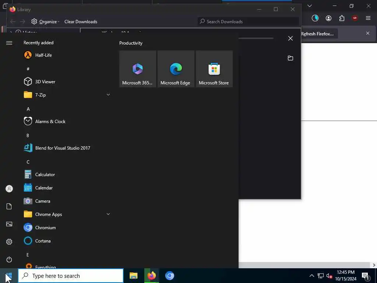Open the List all tabs chevron
The width and height of the screenshot is (377, 283).
pyautogui.click(x=310, y=6)
